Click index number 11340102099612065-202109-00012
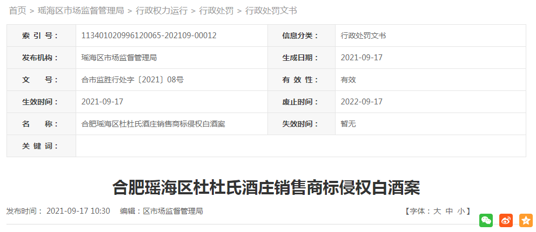Screen dimensions: 536x232 click(x=149, y=36)
